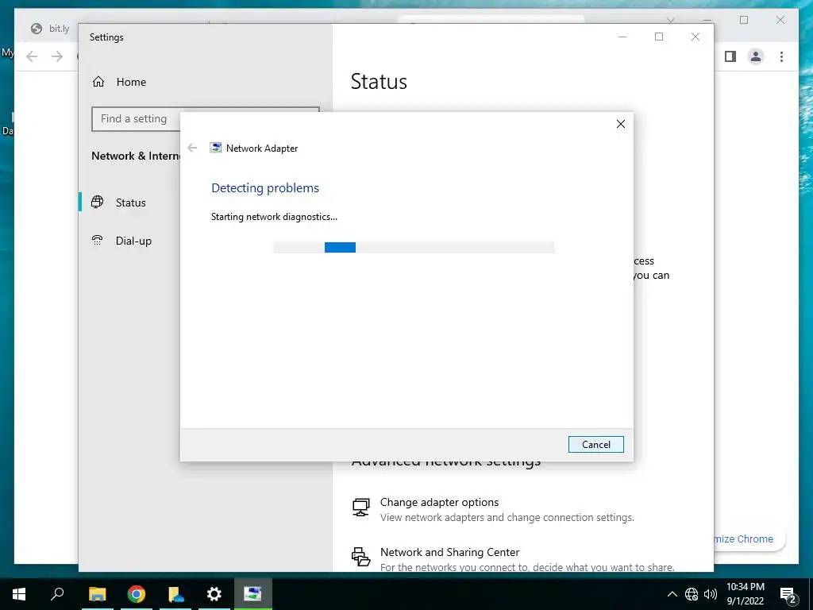Viewport: 813px width, 610px height.
Task: Click the Home house icon in Settings
Action: [x=98, y=82]
